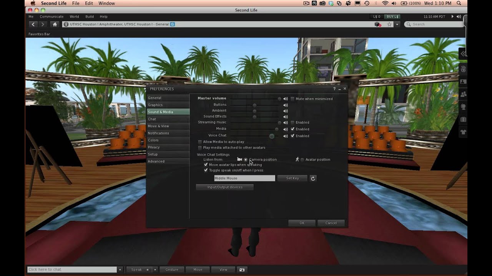Expand location history dropdown arrow
The image size is (492, 276).
coord(397,24)
